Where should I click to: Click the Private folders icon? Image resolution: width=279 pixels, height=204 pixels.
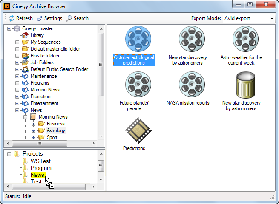[x=25, y=56]
